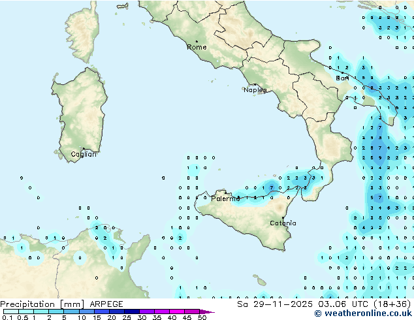The image size is (414, 320).
Task: Click the 03..06 UTC time range
Action: [x=343, y=304]
